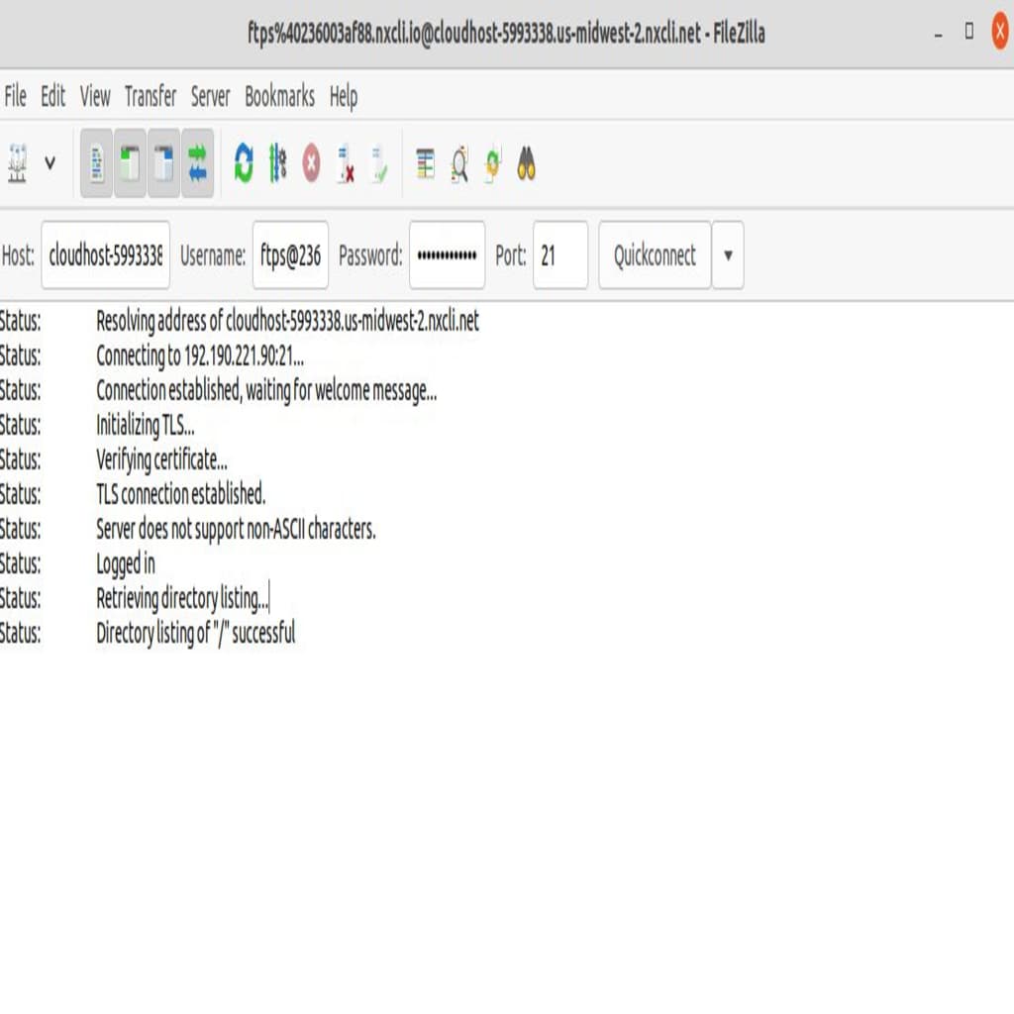Open the Edit menu
Image resolution: width=1014 pixels, height=1014 pixels.
click(x=53, y=96)
